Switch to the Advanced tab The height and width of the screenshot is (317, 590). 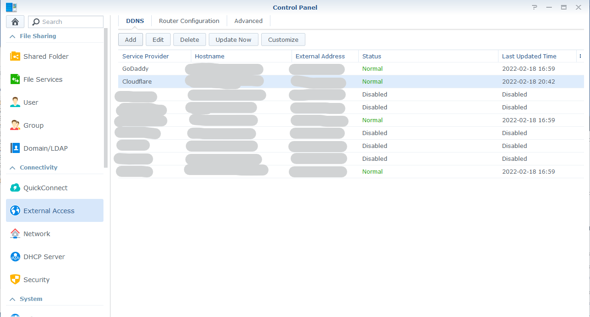click(248, 21)
